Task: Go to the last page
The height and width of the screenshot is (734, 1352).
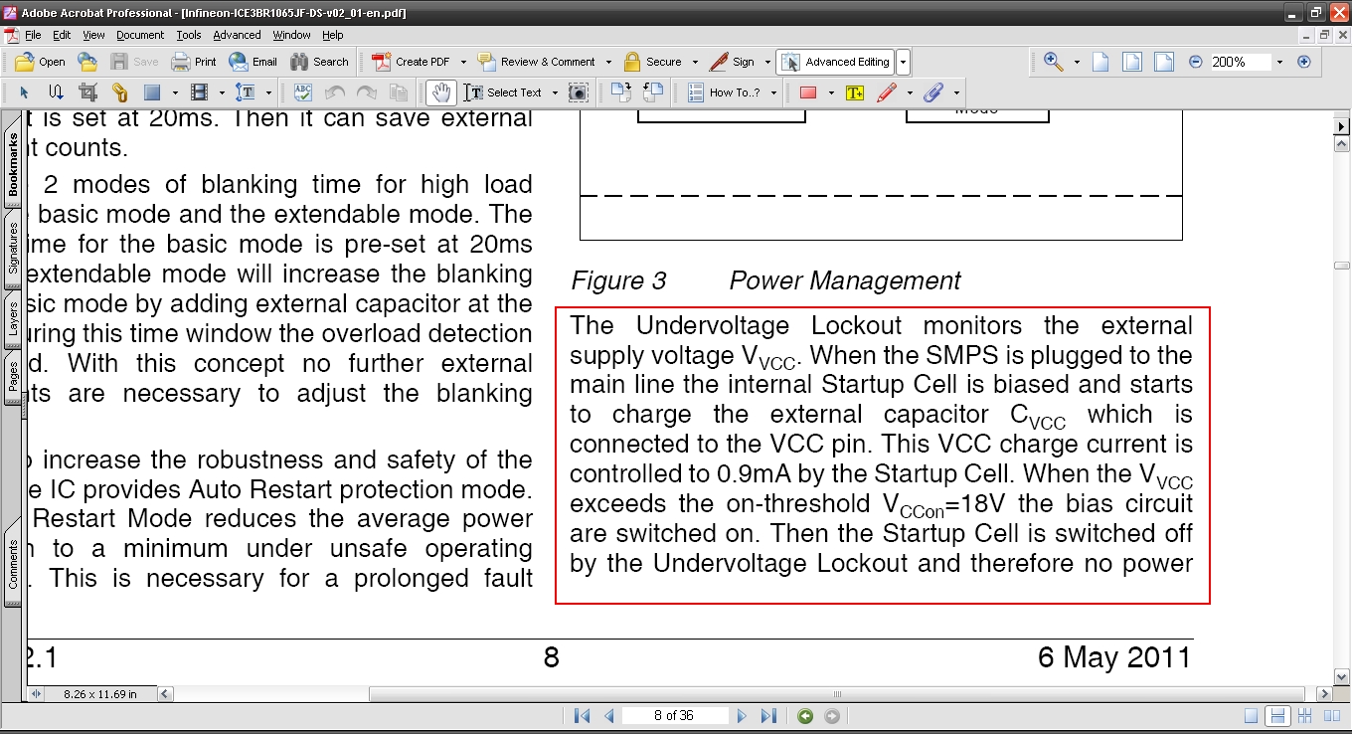Action: [768, 716]
